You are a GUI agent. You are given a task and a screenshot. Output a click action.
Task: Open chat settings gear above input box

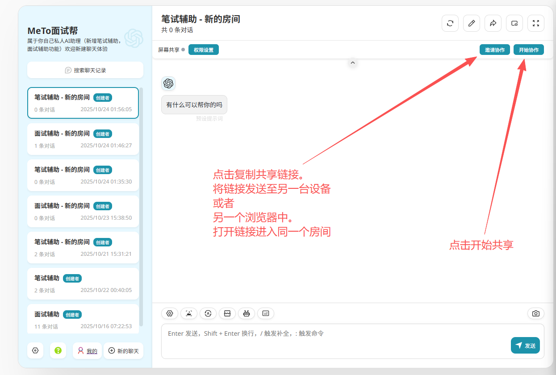(170, 313)
